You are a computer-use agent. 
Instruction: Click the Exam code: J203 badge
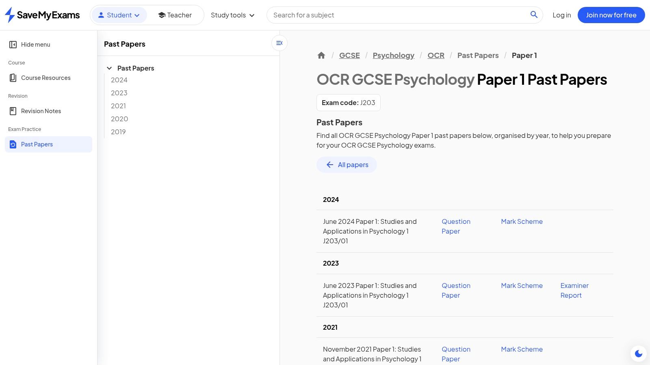(349, 103)
